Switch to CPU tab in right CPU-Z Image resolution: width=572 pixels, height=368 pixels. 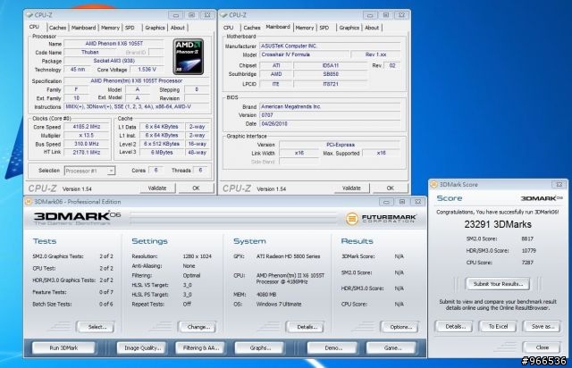click(229, 28)
